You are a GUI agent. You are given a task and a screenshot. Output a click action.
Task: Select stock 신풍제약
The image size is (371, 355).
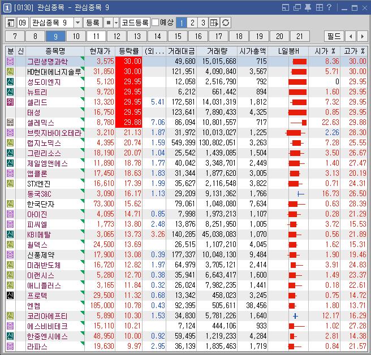[41, 255]
